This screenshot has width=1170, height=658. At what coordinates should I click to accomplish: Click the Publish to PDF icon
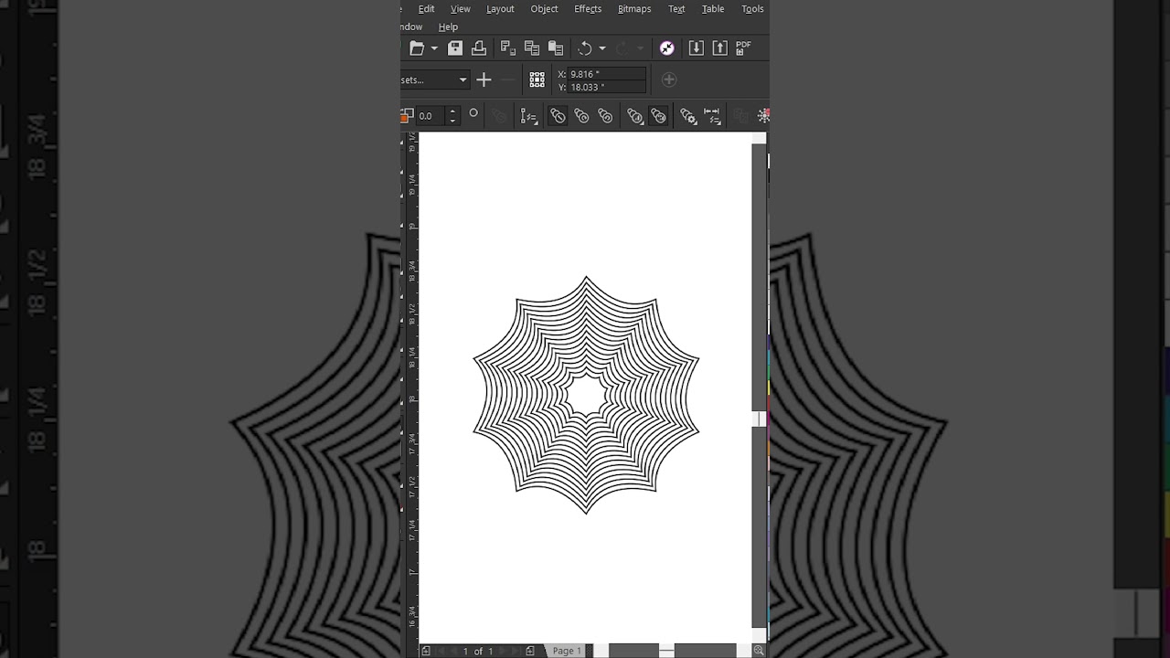744,48
